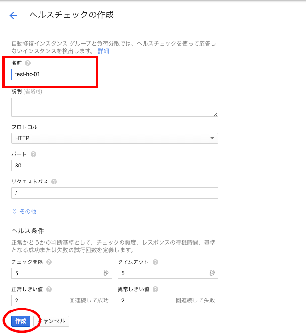Click the resize handle of 説明 text area
The width and height of the screenshot is (306, 334).
[216, 114]
